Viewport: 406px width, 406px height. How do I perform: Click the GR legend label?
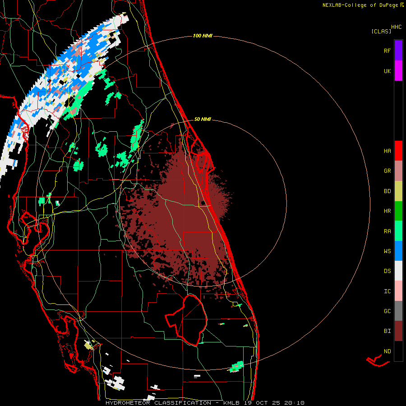click(x=387, y=171)
